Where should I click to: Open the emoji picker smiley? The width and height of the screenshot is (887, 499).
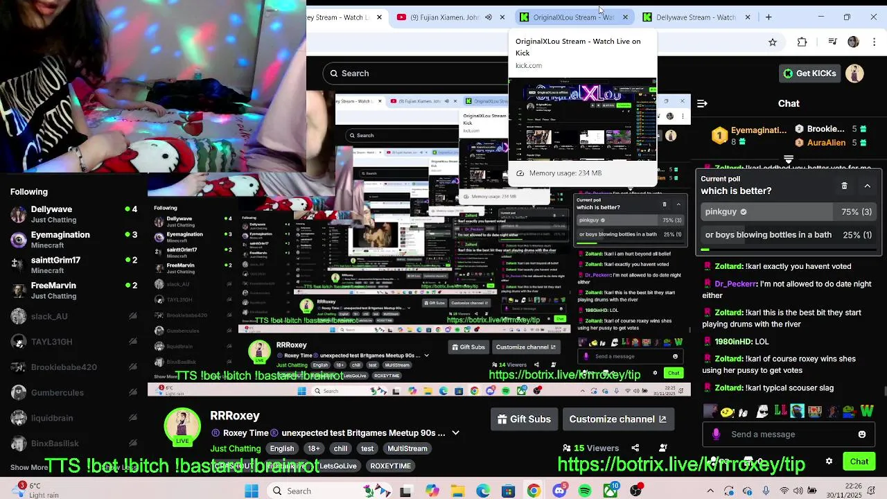862,435
